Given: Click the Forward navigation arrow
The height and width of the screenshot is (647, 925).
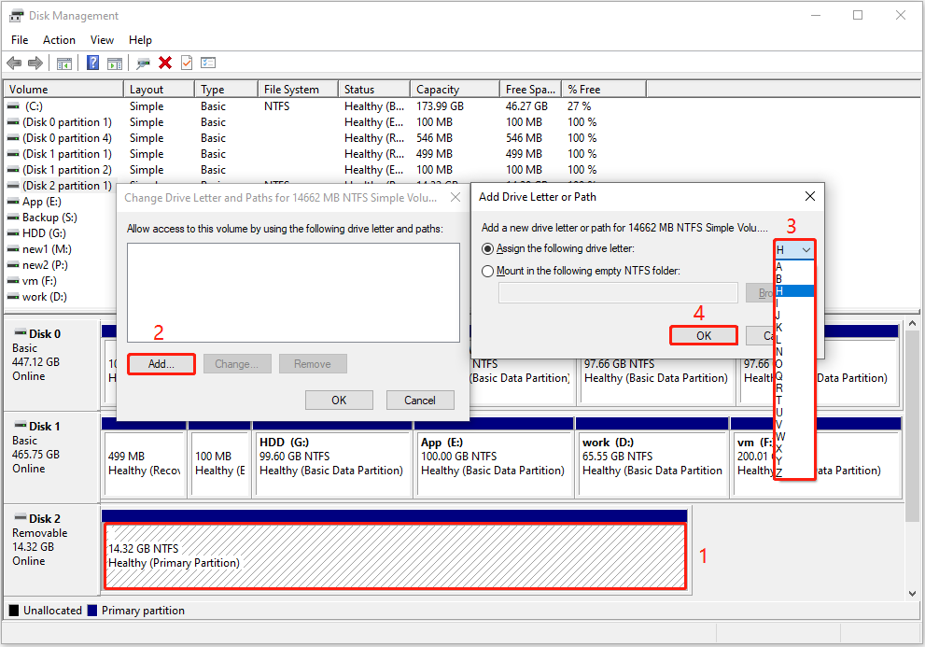Looking at the screenshot, I should (35, 63).
